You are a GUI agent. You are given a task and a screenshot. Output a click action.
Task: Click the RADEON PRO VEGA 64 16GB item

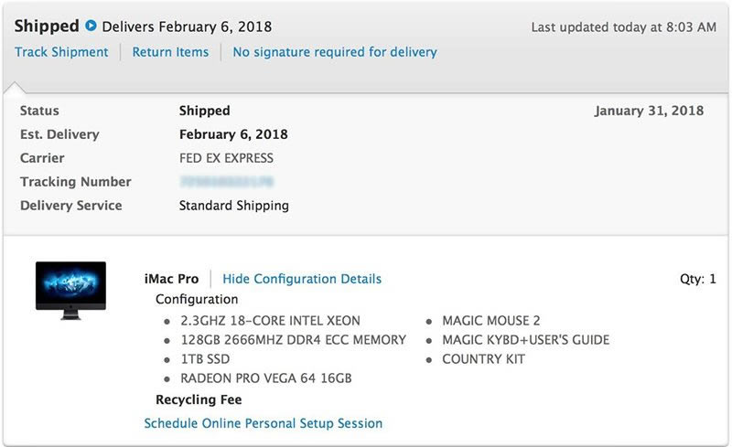pos(266,378)
